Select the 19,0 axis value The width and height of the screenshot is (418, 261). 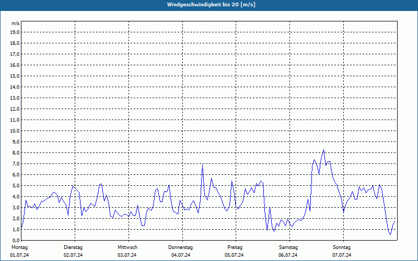point(15,32)
